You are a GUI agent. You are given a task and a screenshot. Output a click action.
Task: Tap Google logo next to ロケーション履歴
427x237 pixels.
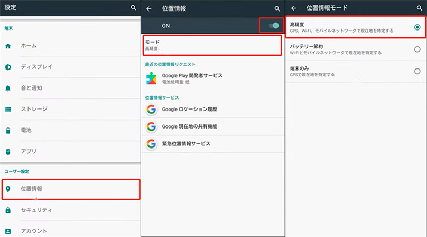152,110
